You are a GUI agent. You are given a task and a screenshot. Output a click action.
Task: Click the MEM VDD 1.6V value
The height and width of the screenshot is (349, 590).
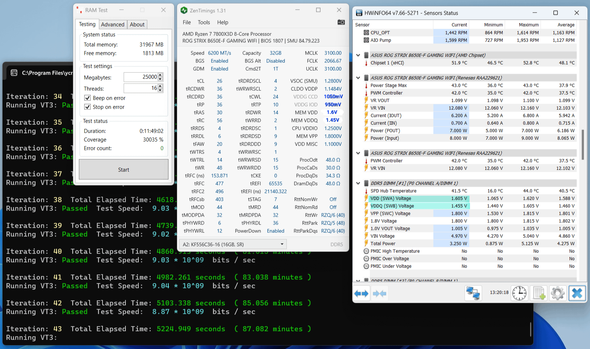(x=332, y=112)
